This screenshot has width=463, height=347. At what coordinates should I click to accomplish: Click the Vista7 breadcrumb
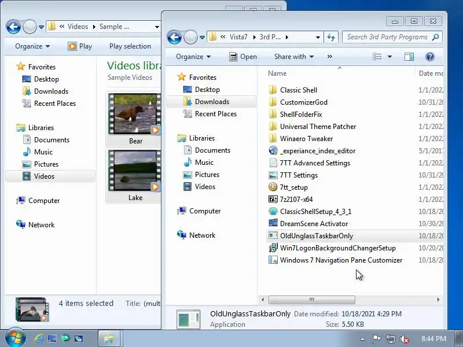(238, 37)
